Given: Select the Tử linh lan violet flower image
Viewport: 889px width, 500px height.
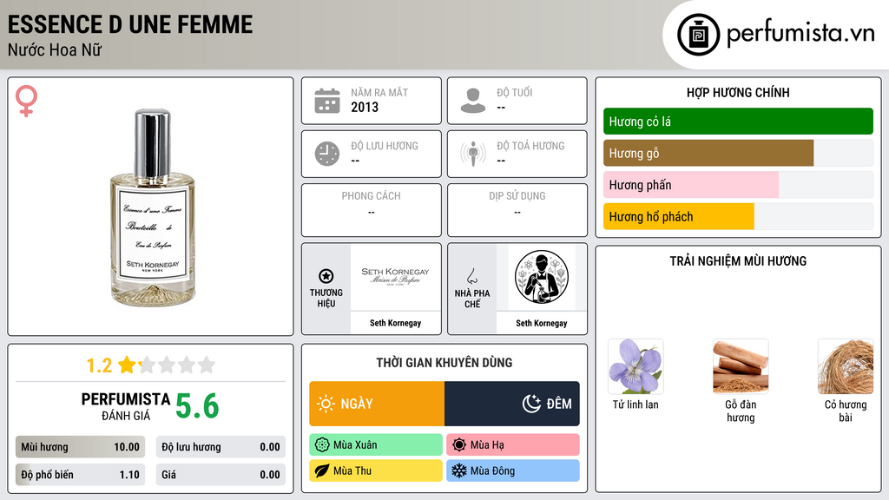Looking at the screenshot, I should [x=635, y=366].
